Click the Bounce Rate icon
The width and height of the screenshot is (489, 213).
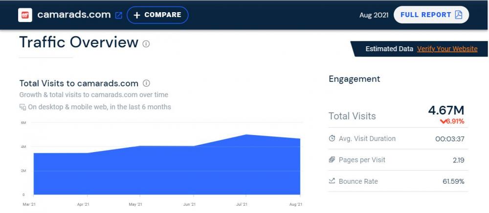(x=332, y=181)
